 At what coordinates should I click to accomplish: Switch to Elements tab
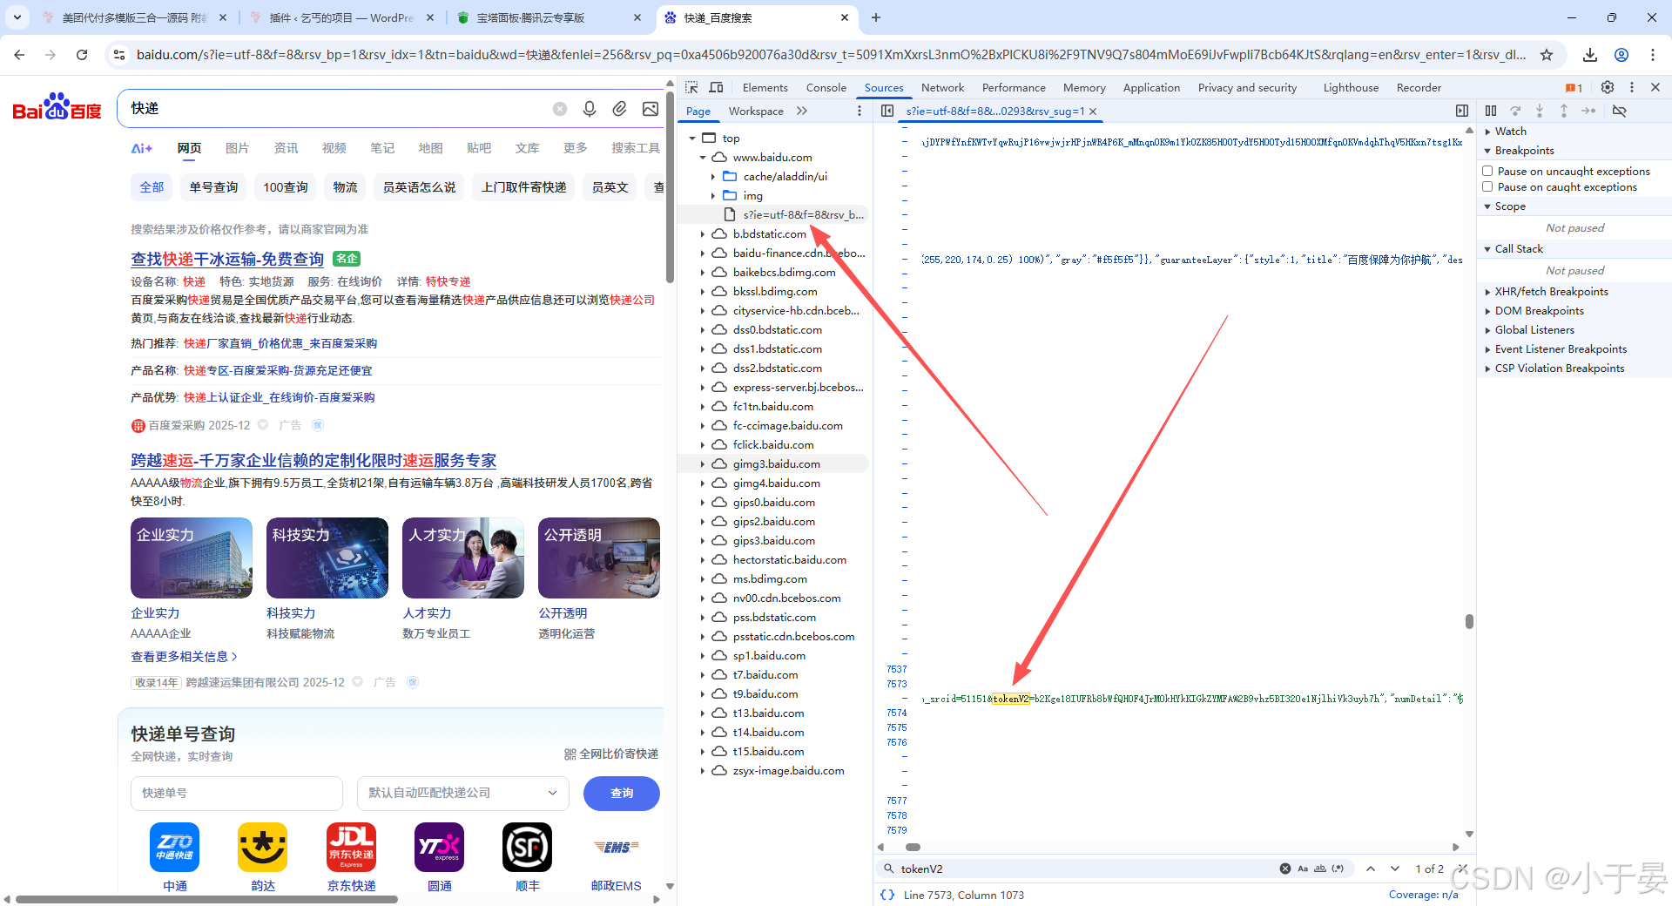tap(765, 87)
